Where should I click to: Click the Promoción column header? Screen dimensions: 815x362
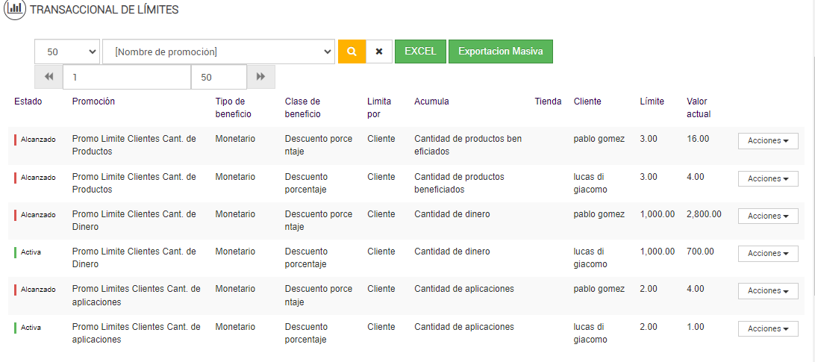pyautogui.click(x=93, y=102)
